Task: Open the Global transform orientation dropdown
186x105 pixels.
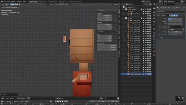Action: [x=51, y=4]
